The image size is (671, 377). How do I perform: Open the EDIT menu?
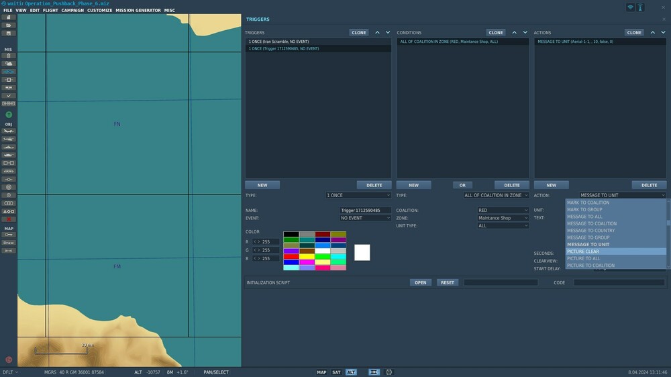point(35,10)
